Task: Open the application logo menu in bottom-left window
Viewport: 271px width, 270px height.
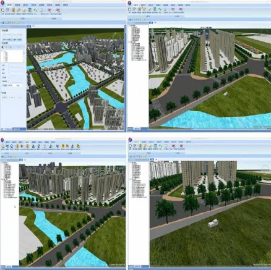Action: click(2, 140)
